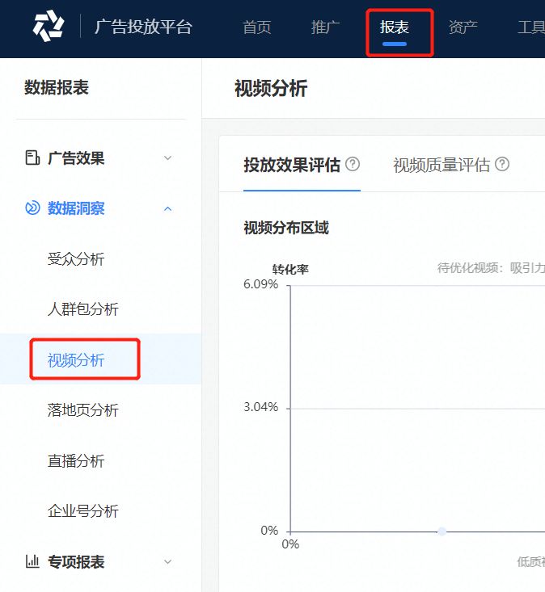Image resolution: width=545 pixels, height=592 pixels.
Task: Open 直播分析 in the sidebar
Action: tap(76, 460)
